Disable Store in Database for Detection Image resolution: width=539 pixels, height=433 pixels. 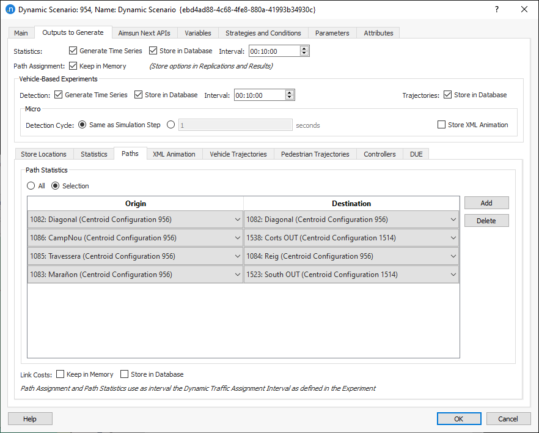click(x=138, y=94)
